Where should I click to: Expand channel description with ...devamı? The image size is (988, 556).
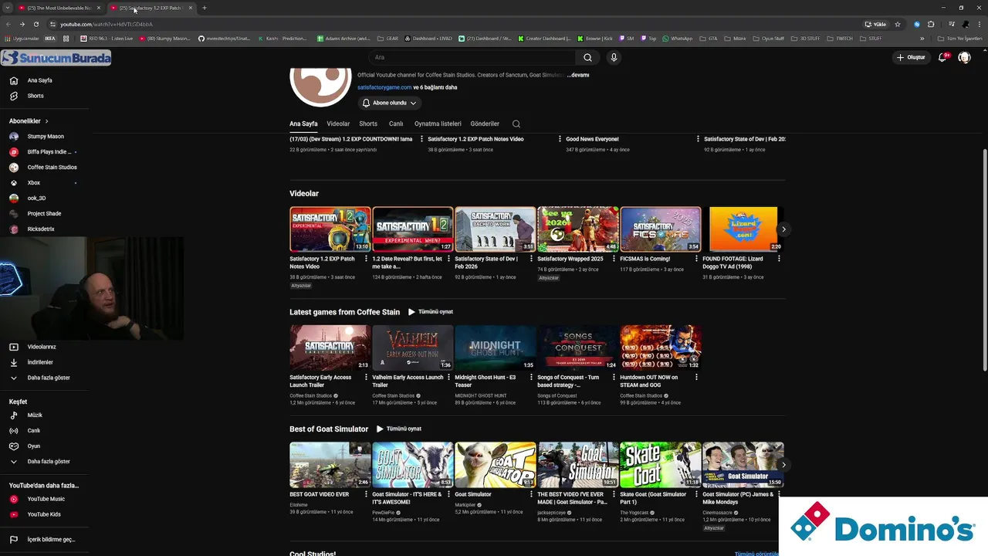coord(578,75)
